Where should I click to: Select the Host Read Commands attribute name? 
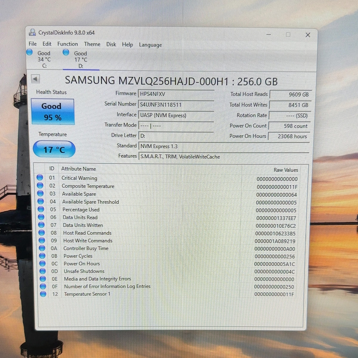pos(87,233)
